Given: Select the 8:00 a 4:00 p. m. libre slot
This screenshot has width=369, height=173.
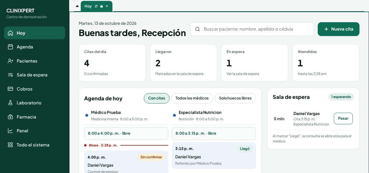Looking at the screenshot, I should click(126, 133).
